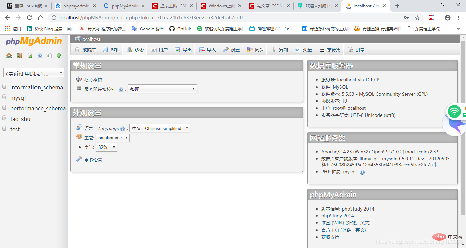466x248 pixels.
Task: Open the query window icon in sidebar
Action: pos(30,56)
